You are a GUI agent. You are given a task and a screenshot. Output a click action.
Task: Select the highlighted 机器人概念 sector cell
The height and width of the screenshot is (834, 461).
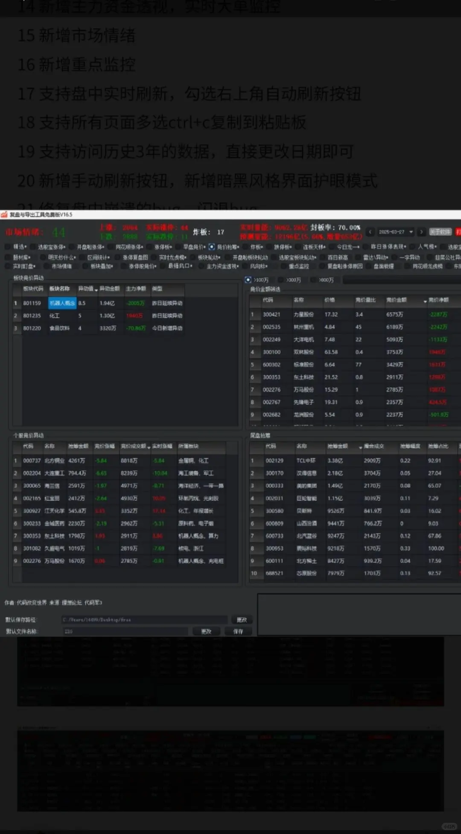pos(62,303)
